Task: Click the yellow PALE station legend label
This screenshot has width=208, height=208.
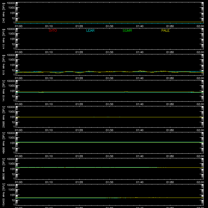Action: (x=165, y=30)
